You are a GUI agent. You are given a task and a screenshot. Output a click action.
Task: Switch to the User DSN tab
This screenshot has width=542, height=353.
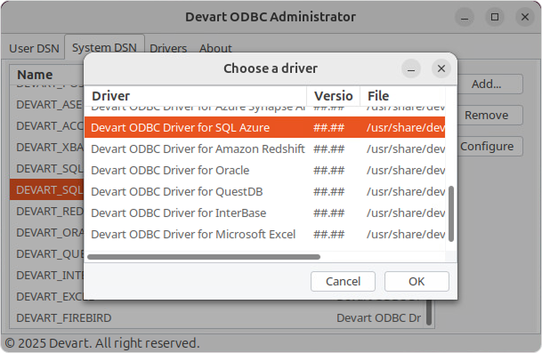pos(34,48)
